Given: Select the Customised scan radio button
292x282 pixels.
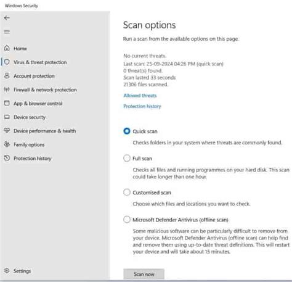Looking at the screenshot, I should pos(127,193).
